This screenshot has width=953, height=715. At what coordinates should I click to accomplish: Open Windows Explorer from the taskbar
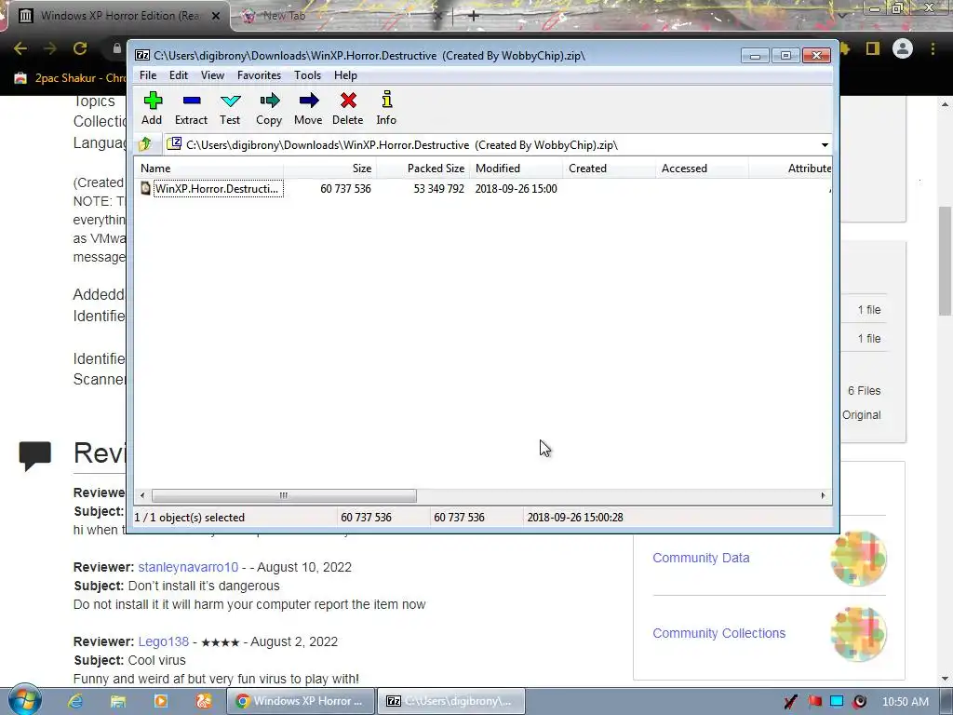[118, 701]
